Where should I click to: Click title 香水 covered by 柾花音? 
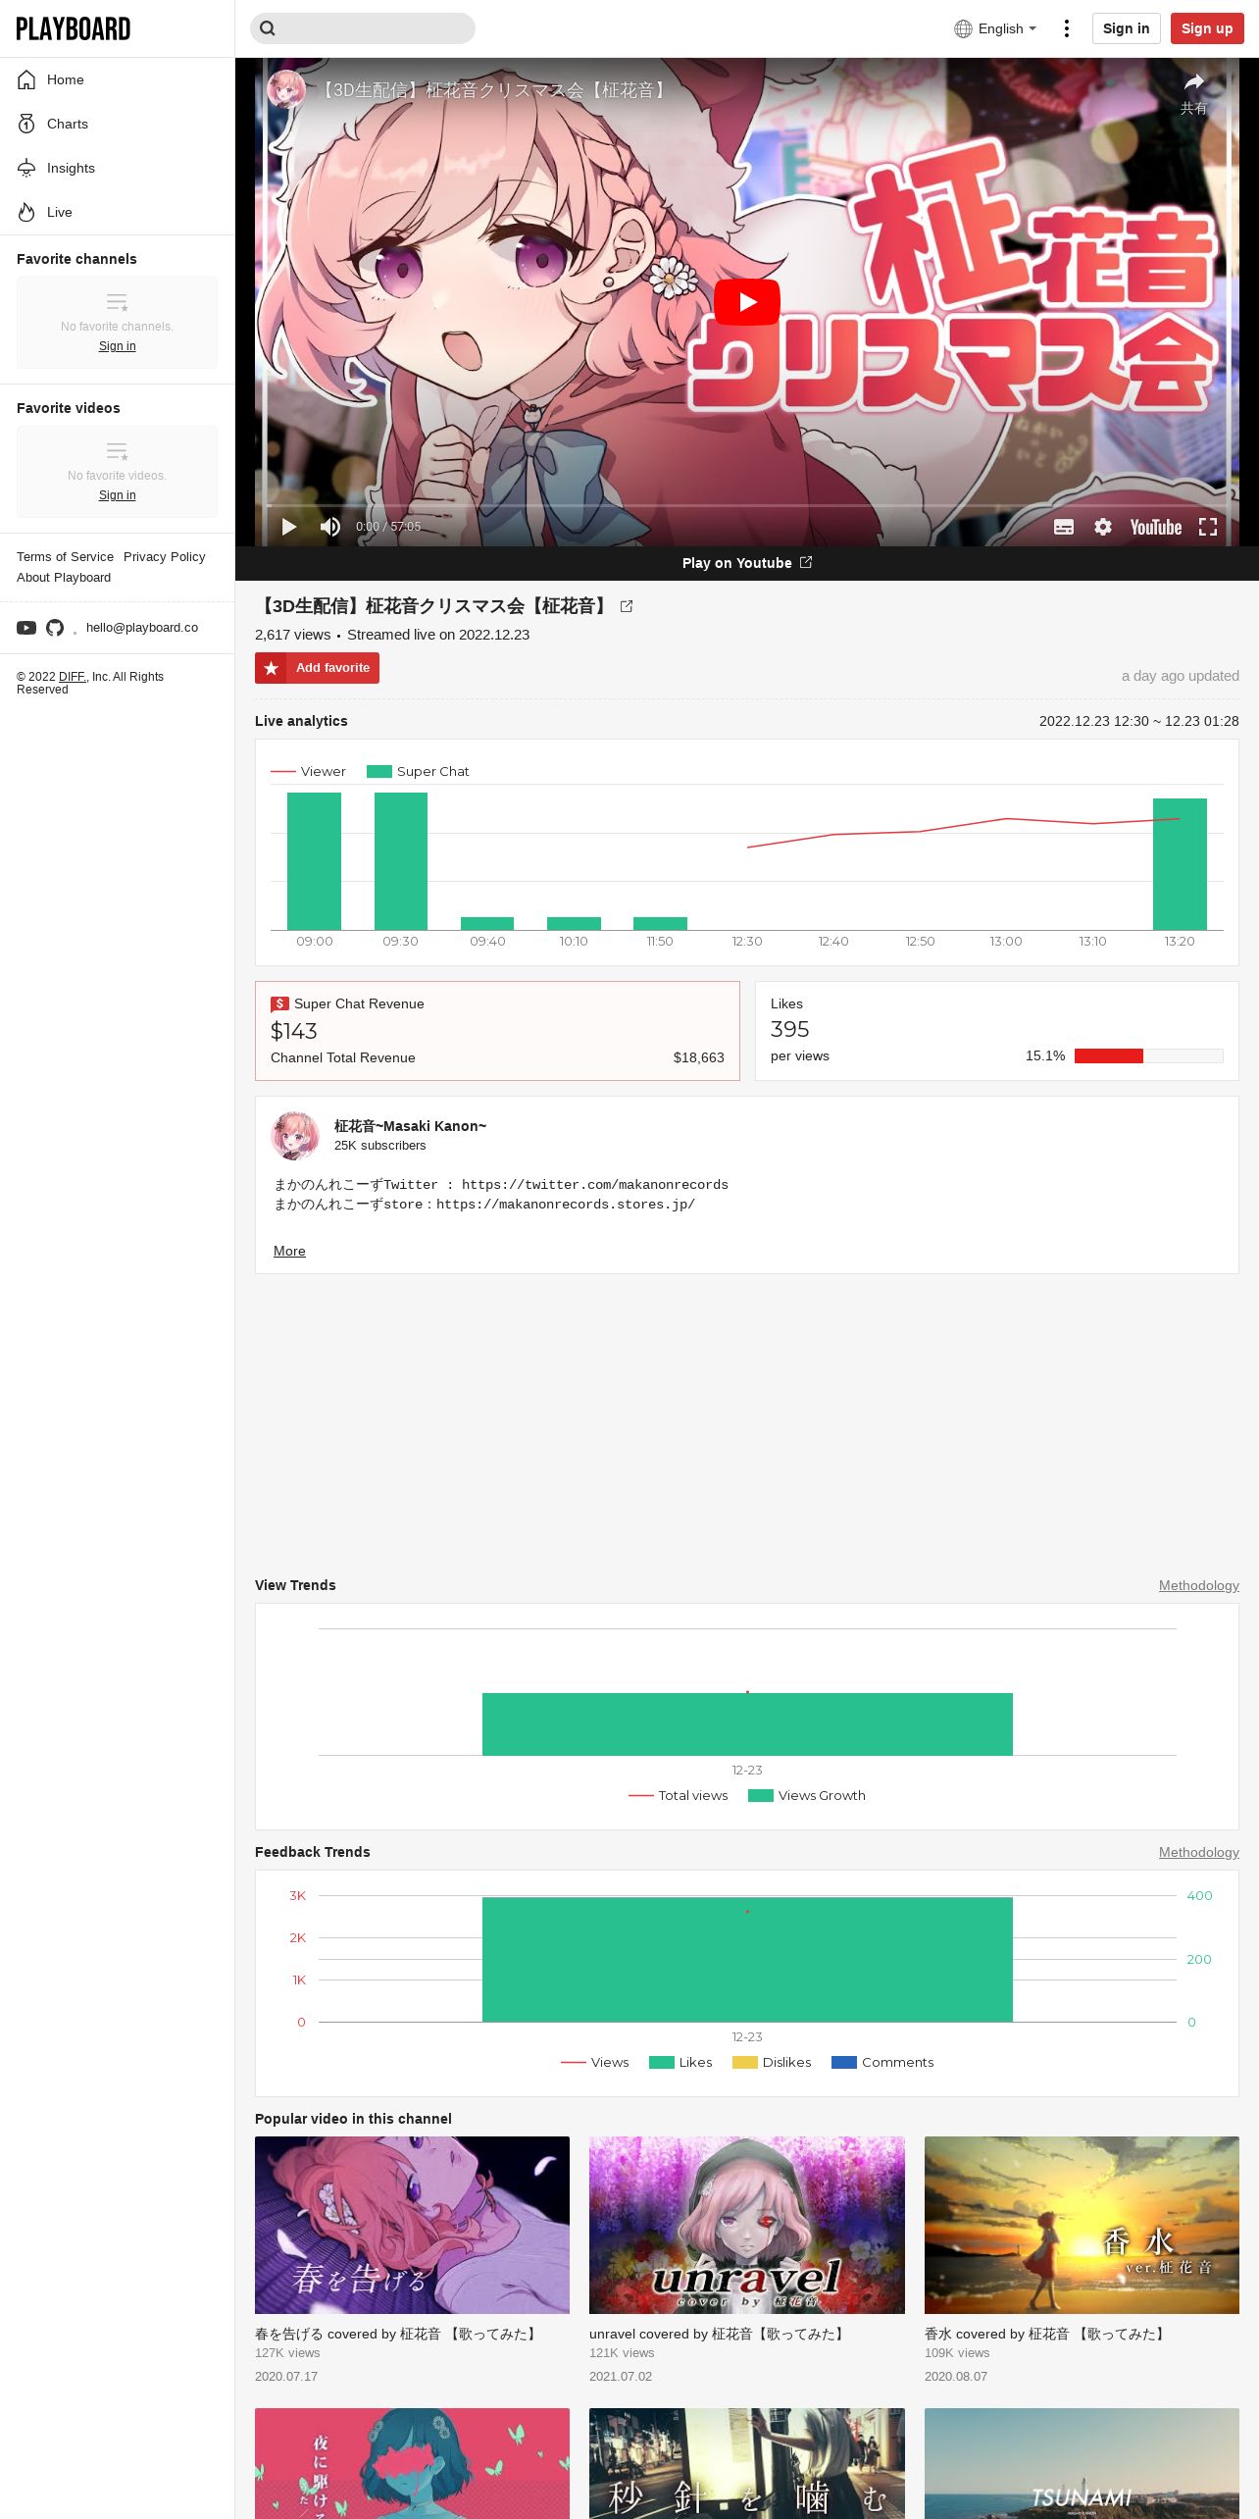pos(1046,2334)
